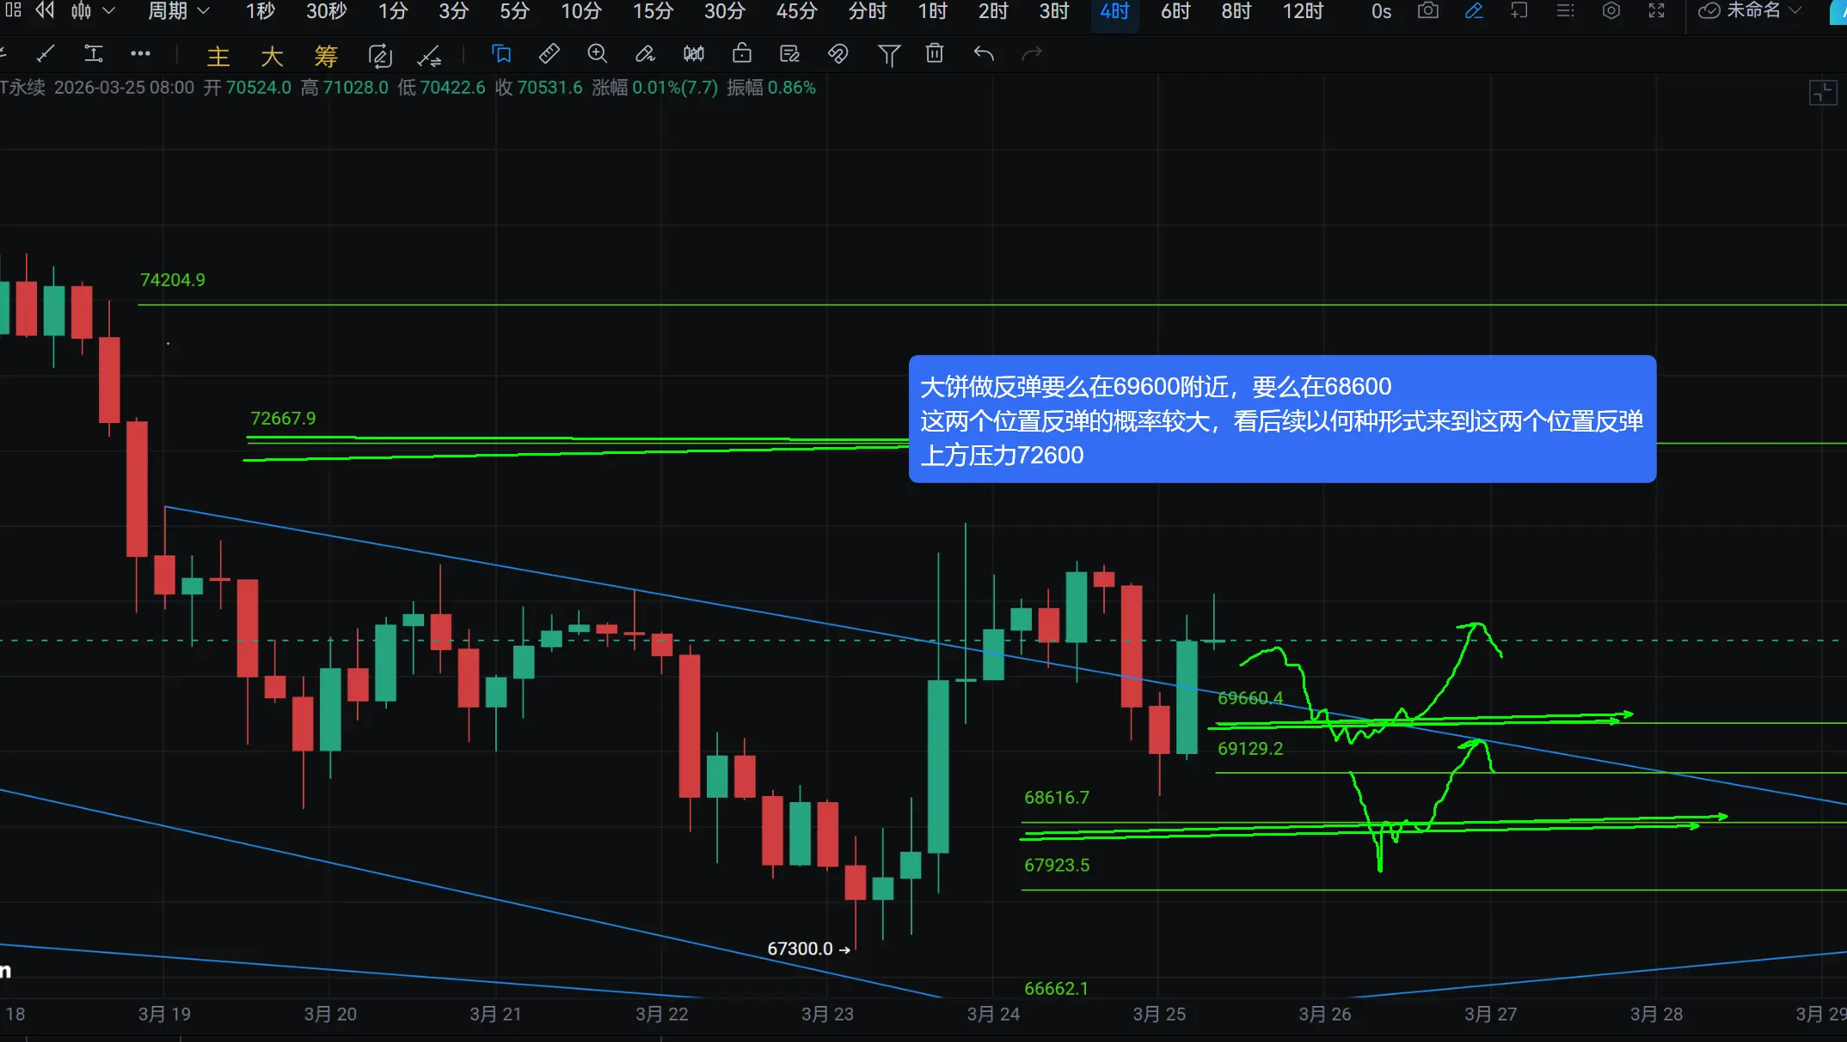Click the ruler measurement tool
The height and width of the screenshot is (1042, 1847).
click(x=549, y=55)
